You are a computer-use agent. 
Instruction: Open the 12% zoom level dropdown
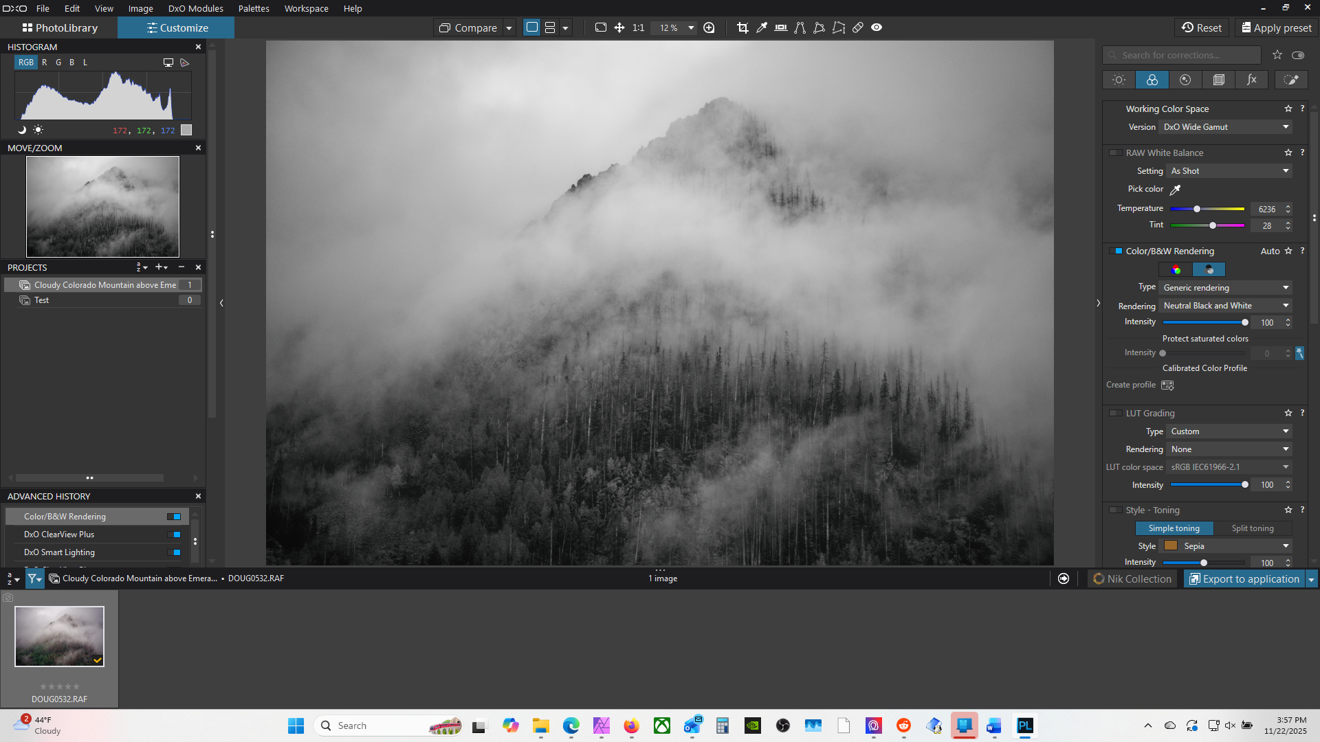(691, 28)
